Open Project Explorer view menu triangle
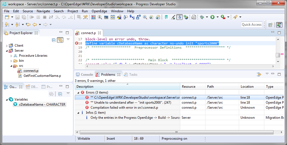287x145 pixels. point(68,39)
